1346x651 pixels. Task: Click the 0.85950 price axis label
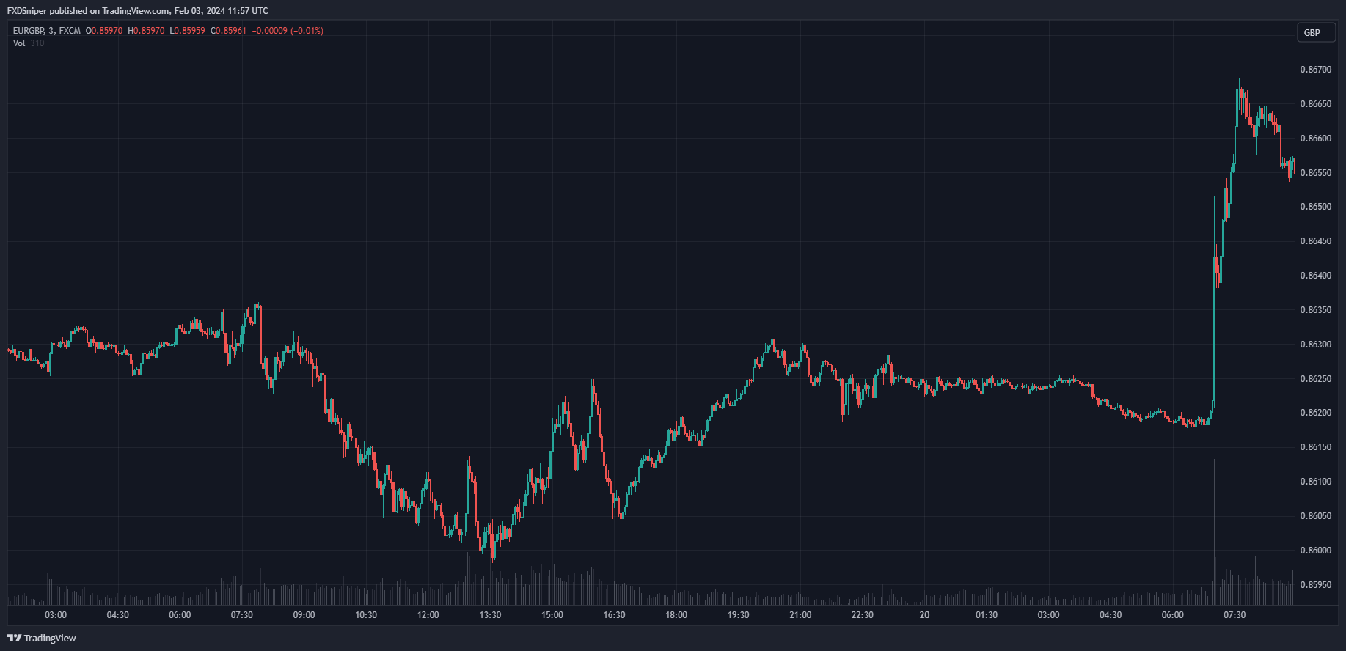click(1315, 585)
